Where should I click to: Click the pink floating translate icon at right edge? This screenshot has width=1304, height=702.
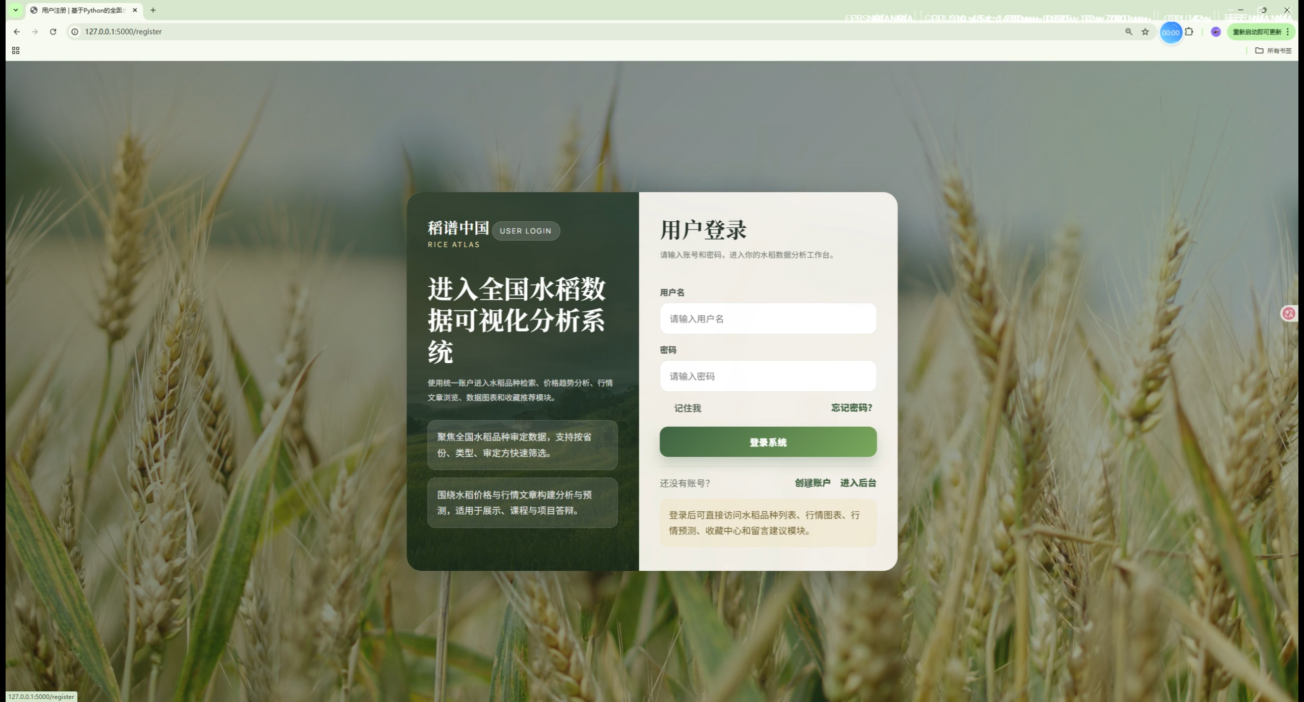[x=1289, y=313]
